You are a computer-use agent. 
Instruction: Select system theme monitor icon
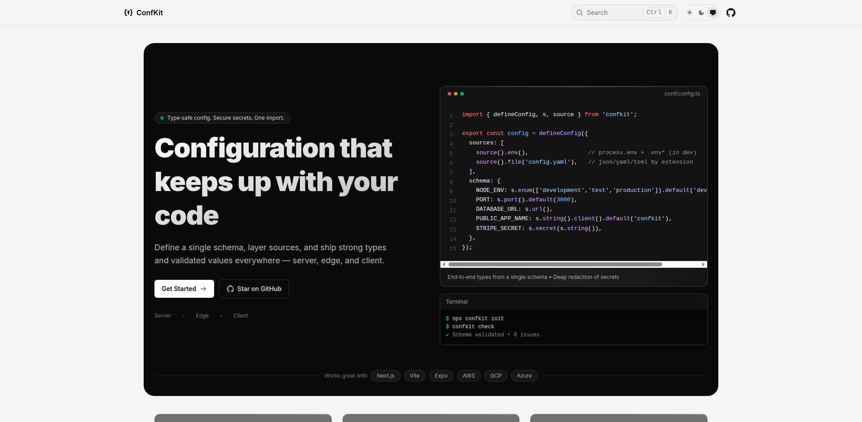713,13
